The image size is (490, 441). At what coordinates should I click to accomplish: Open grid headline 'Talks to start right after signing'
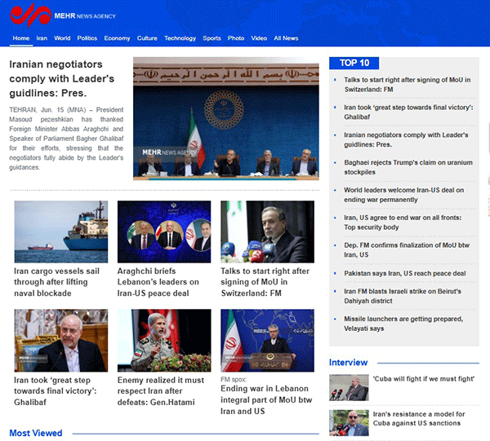coord(265,282)
